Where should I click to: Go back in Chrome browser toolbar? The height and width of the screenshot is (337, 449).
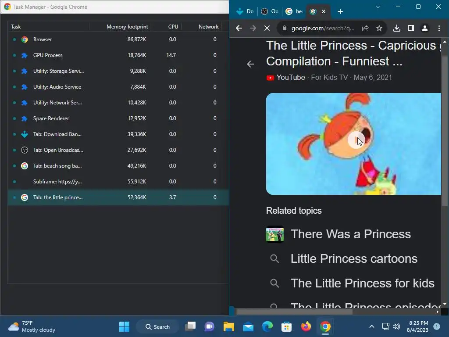pyautogui.click(x=239, y=28)
